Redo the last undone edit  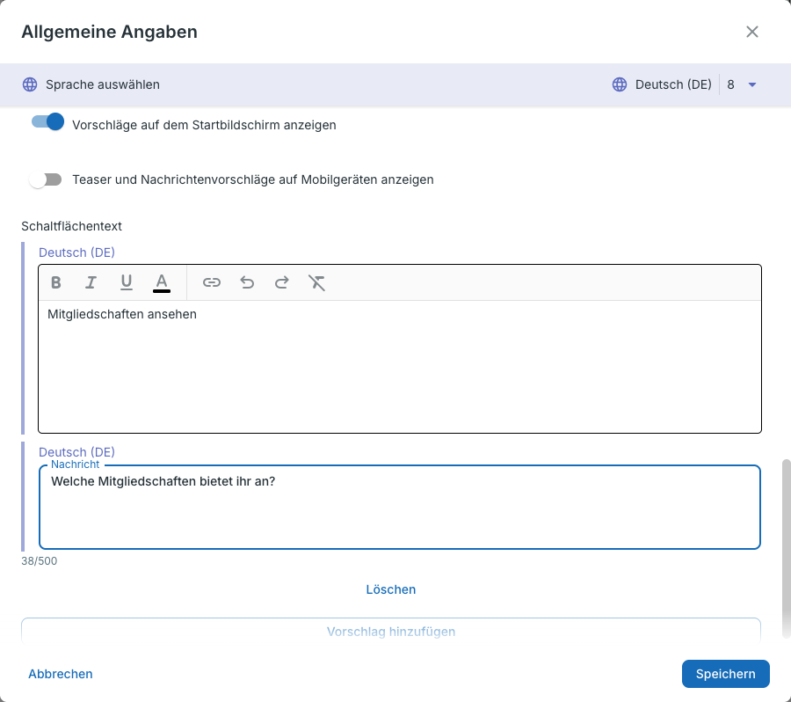pos(282,282)
